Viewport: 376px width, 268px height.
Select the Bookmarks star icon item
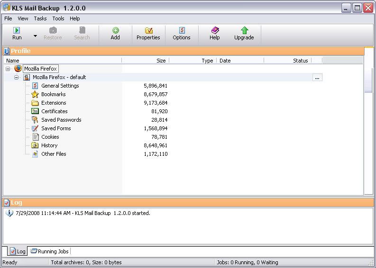pos(35,94)
